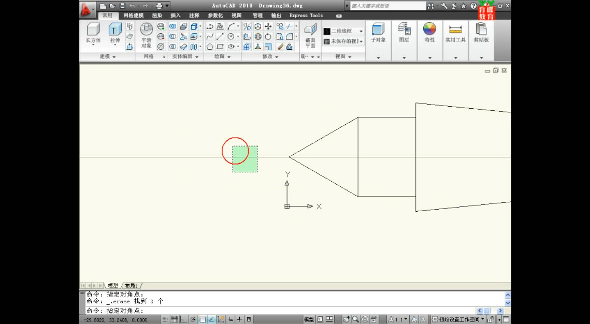Switch to the 参数化 ribbon tab

[x=215, y=16]
